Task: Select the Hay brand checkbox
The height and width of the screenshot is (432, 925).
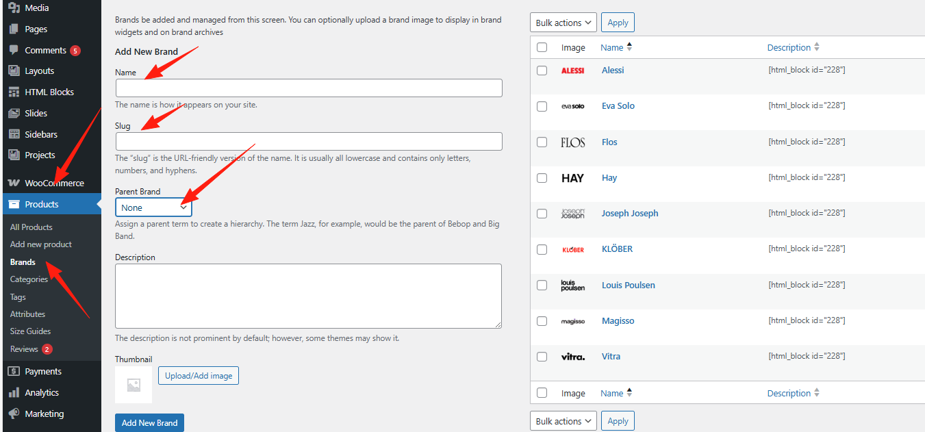Action: [542, 178]
